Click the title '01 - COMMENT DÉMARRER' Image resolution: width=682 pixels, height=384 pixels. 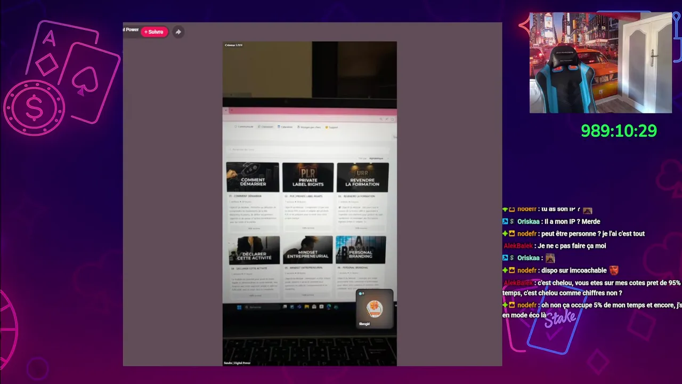(245, 196)
